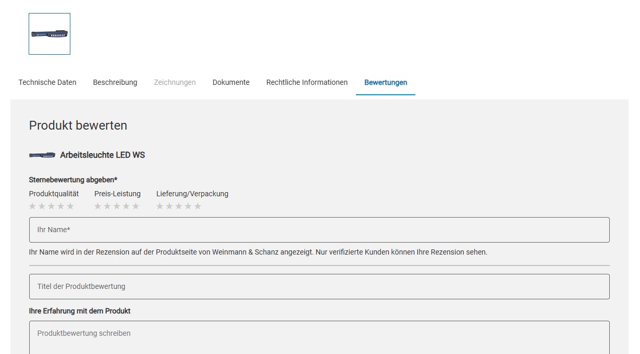The image size is (640, 354).
Task: Click the Sternebewertung abgeben* label
Action: [73, 180]
